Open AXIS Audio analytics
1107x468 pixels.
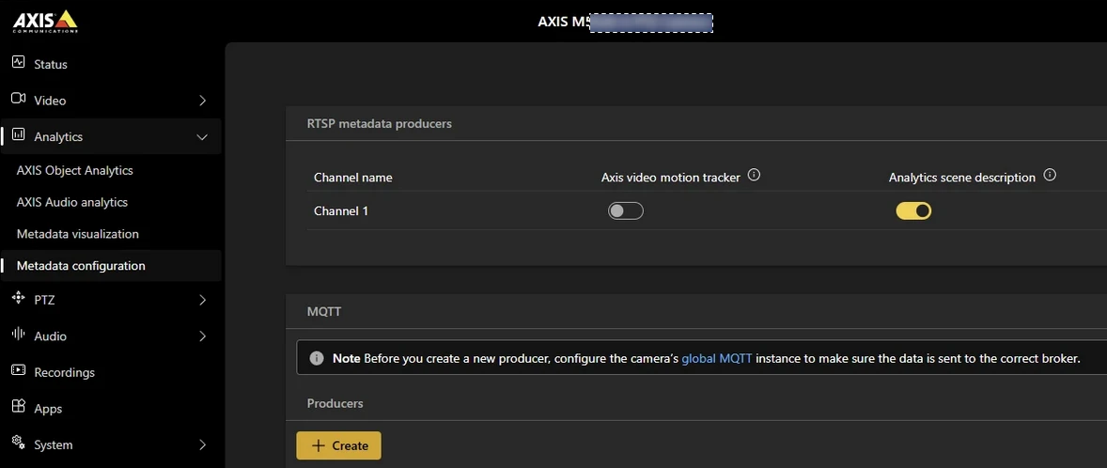(x=72, y=202)
